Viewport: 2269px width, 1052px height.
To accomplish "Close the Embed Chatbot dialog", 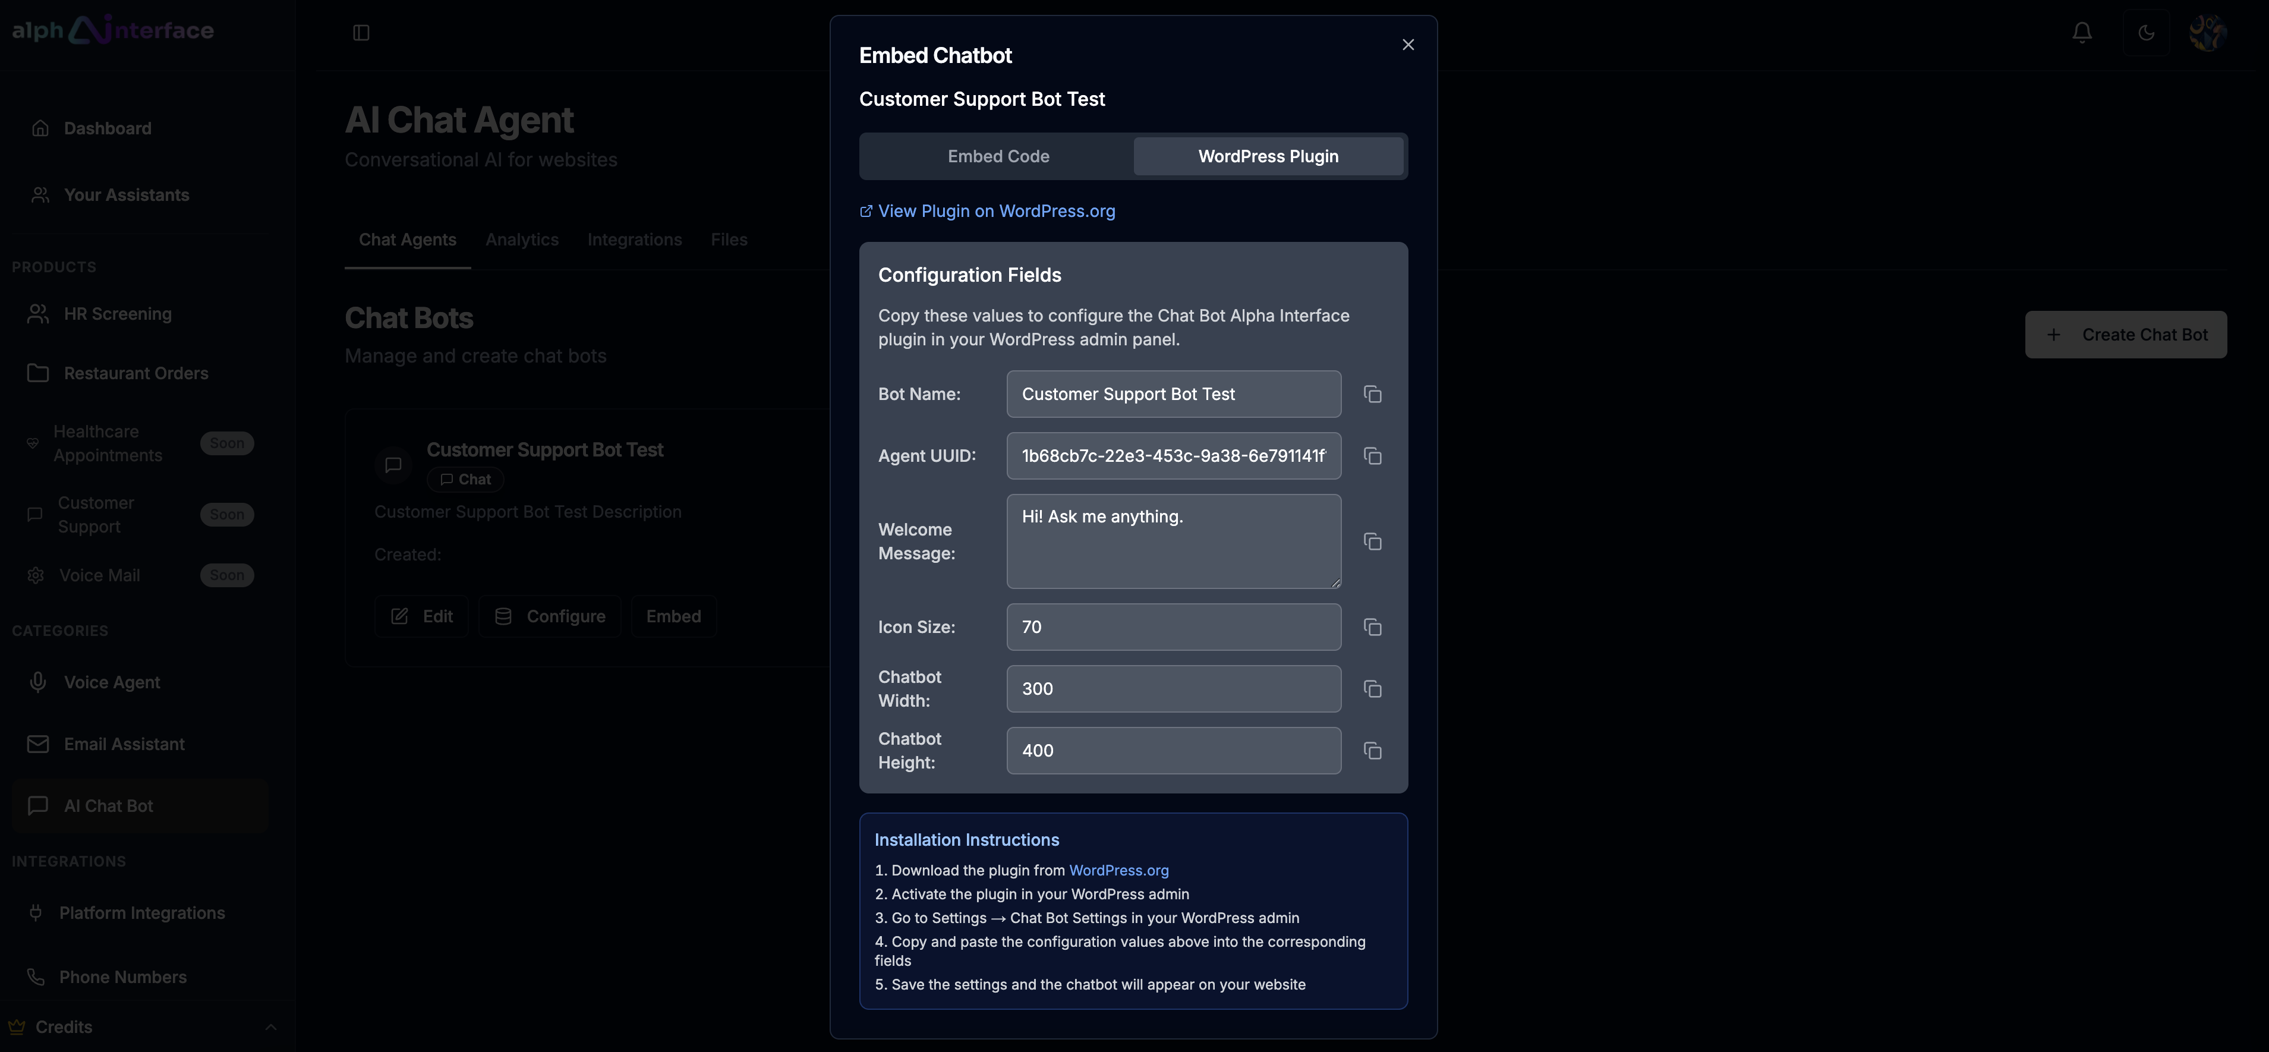I will pos(1407,44).
